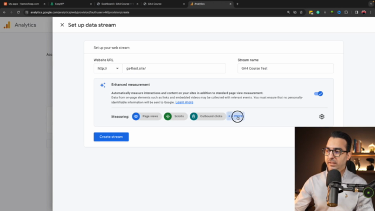Screen dimensions: 375x211
Task: Click the yellow extension icon
Action: coord(311,12)
